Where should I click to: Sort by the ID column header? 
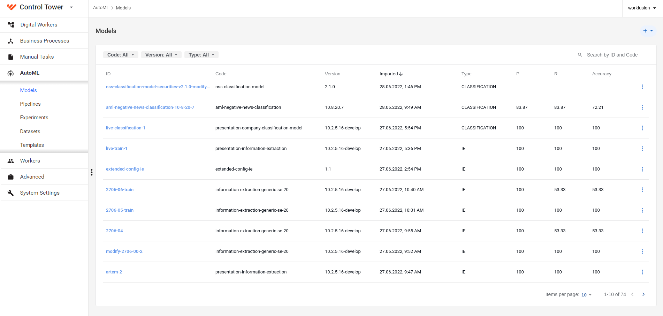point(108,74)
